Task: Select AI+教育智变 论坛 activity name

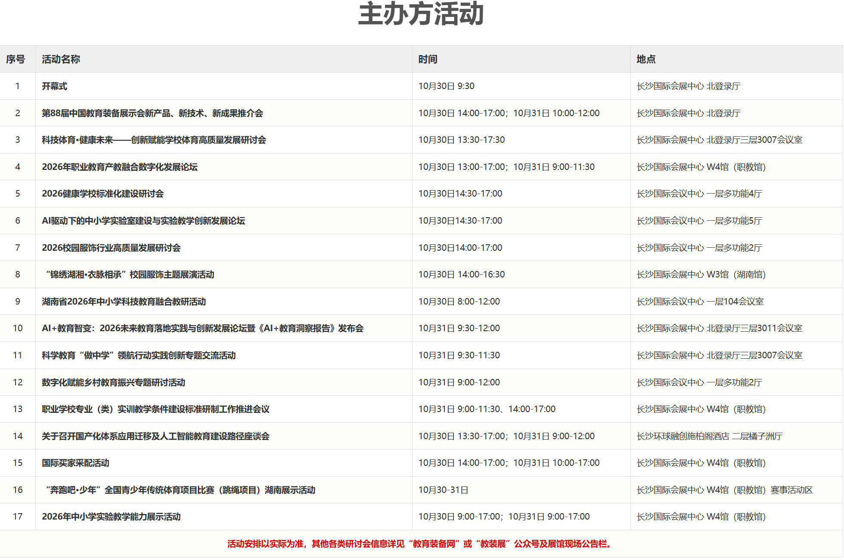Action: 203,328
